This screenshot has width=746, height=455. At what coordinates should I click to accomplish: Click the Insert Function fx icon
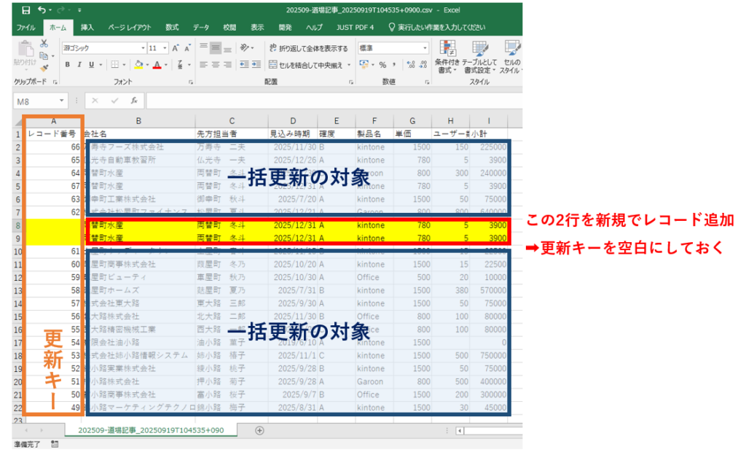(134, 101)
